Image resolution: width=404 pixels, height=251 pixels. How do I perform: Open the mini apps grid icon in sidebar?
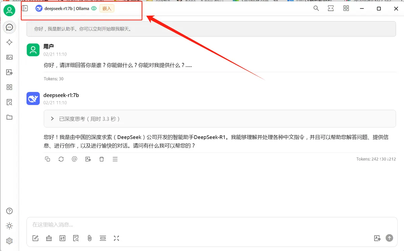pos(9,87)
